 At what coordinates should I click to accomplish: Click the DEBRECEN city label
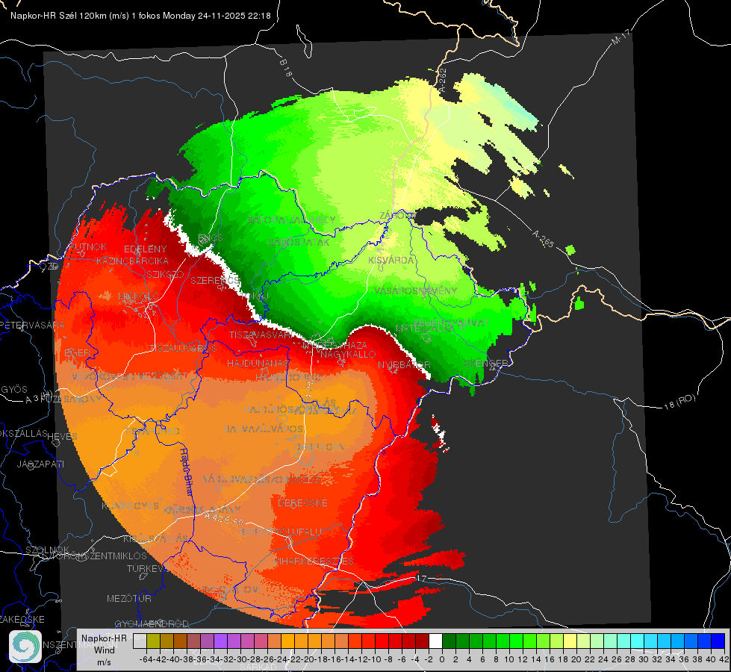[320, 447]
